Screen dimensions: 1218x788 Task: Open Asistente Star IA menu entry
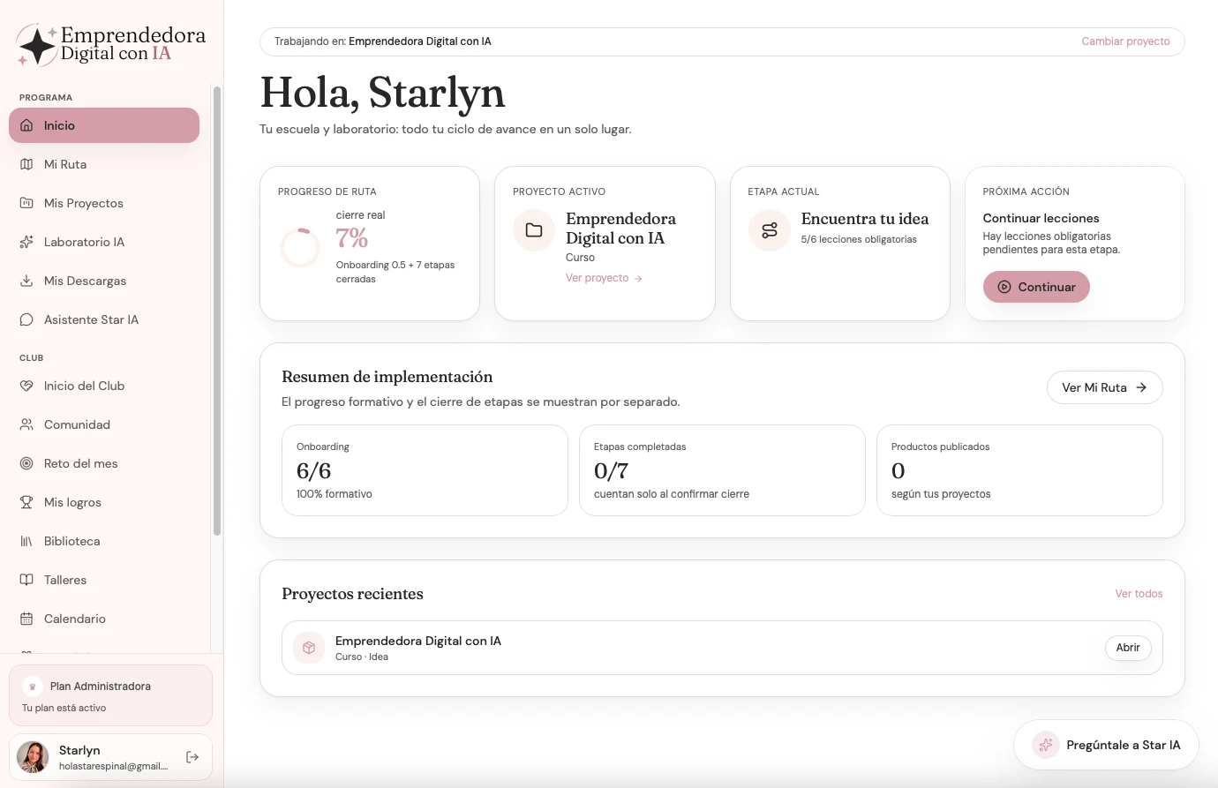[x=104, y=319]
